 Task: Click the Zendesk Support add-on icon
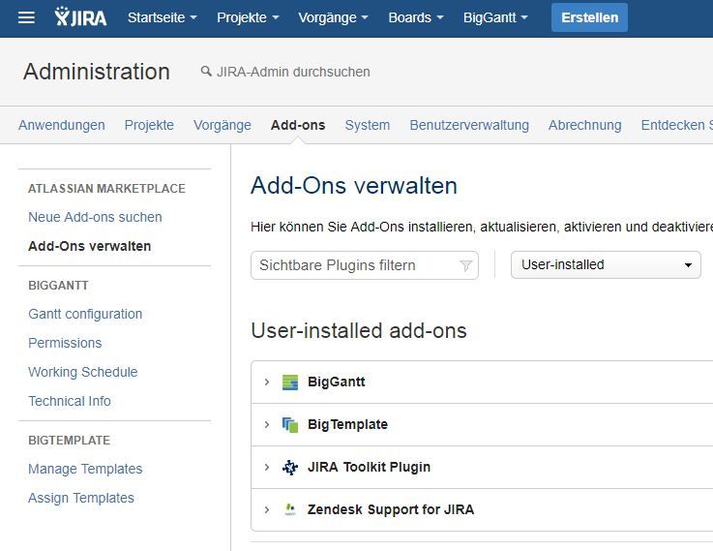pyautogui.click(x=290, y=509)
